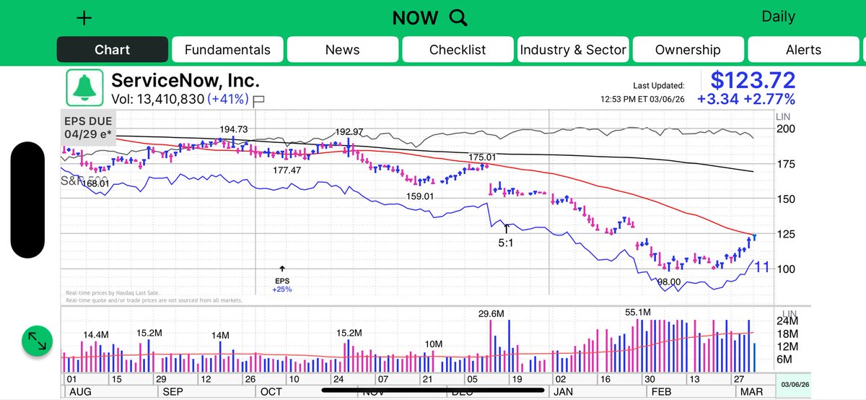
Task: Tap the 10M volume label
Action: tap(433, 344)
